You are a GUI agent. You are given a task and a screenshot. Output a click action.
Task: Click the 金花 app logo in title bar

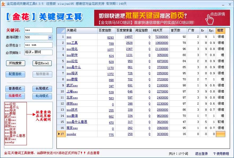(3, 4)
